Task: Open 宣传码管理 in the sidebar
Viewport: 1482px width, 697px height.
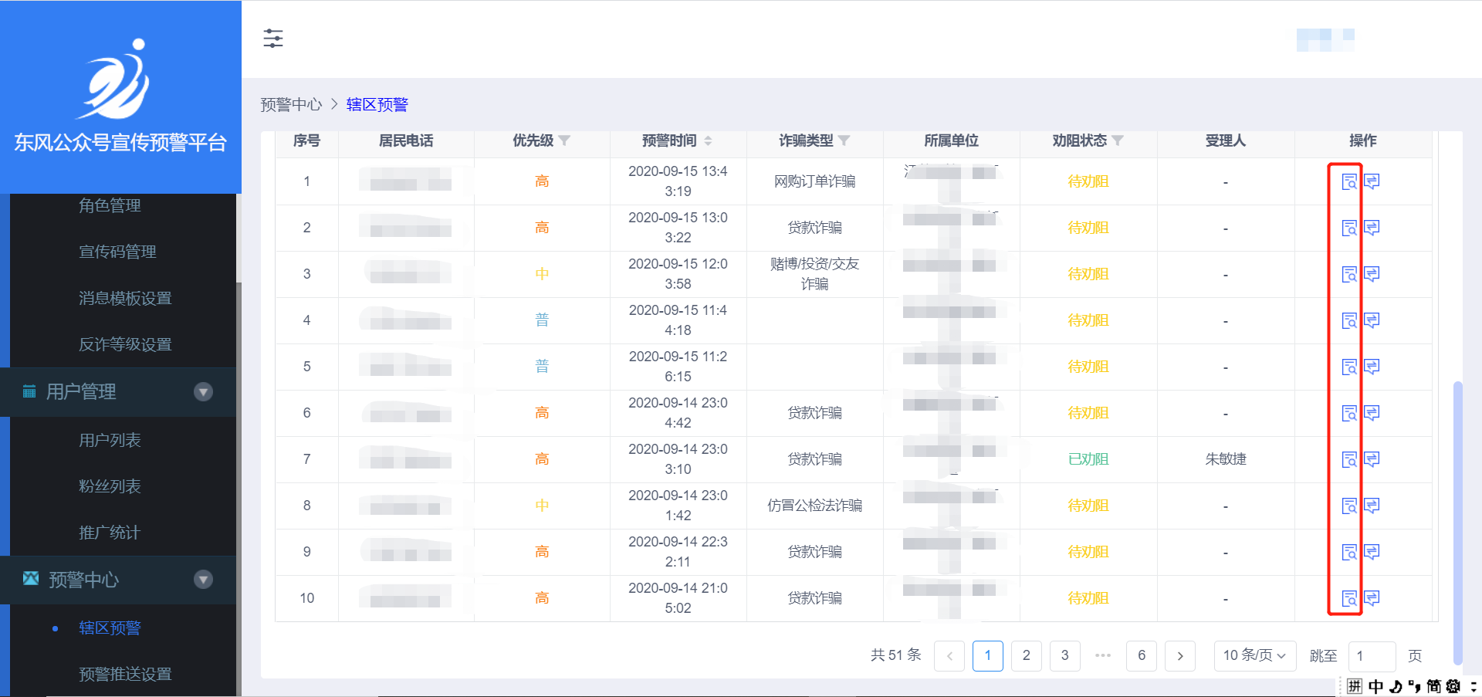Action: pyautogui.click(x=117, y=252)
